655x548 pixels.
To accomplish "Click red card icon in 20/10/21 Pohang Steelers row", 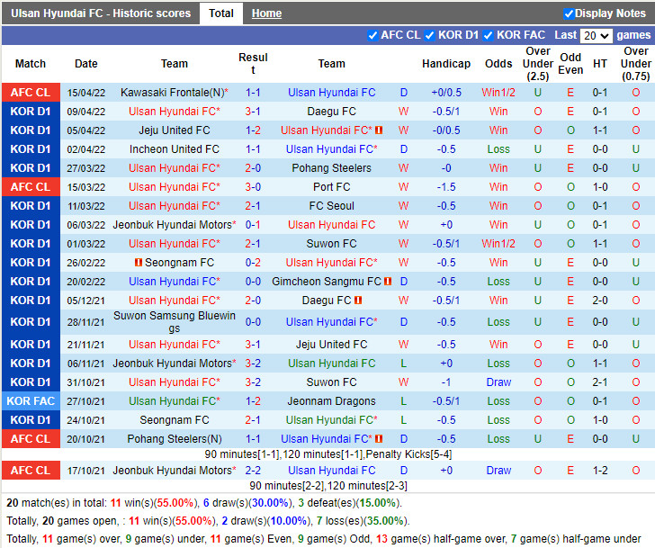I will [379, 439].
